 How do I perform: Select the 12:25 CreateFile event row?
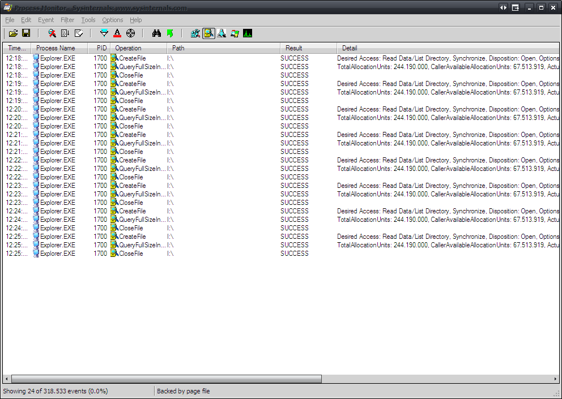coord(281,237)
